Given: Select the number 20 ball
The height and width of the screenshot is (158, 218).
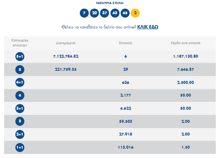Looking at the screenshot, I should coord(94,13).
